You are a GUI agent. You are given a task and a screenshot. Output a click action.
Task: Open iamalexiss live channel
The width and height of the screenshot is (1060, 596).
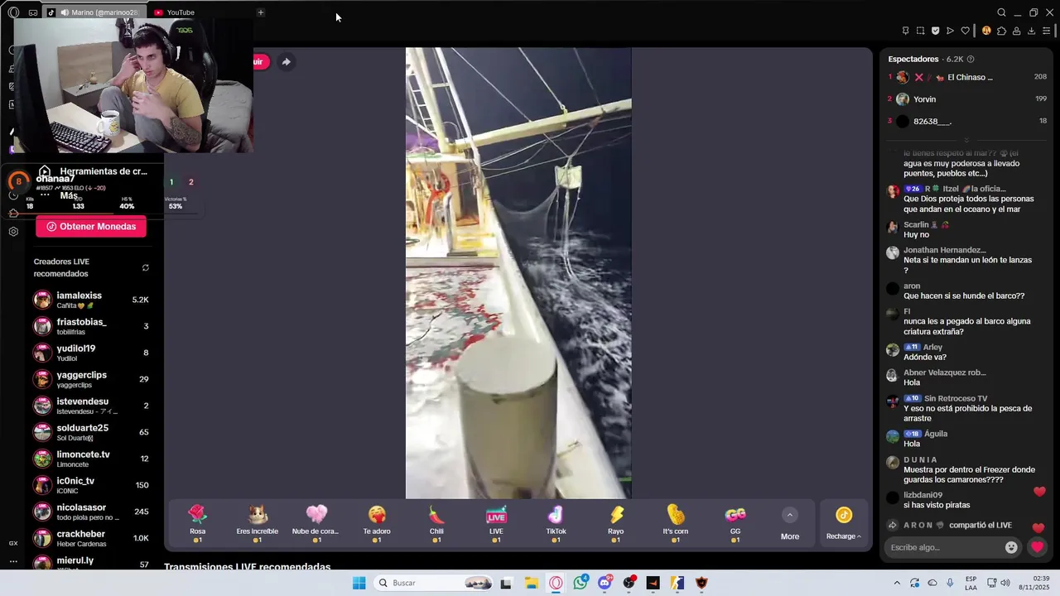(x=91, y=300)
